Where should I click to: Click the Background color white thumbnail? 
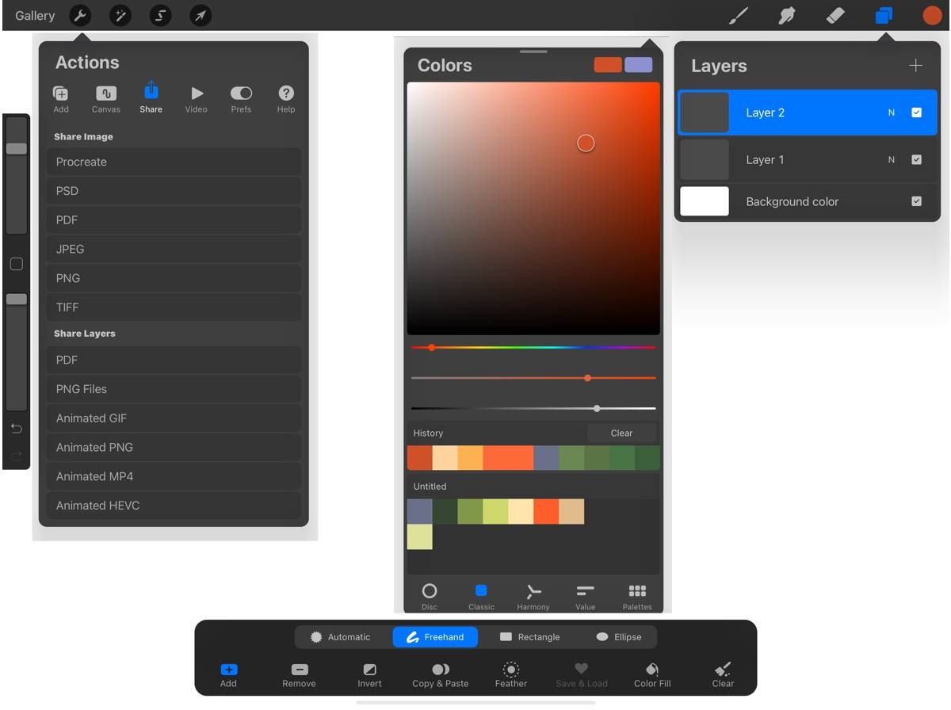pos(705,201)
